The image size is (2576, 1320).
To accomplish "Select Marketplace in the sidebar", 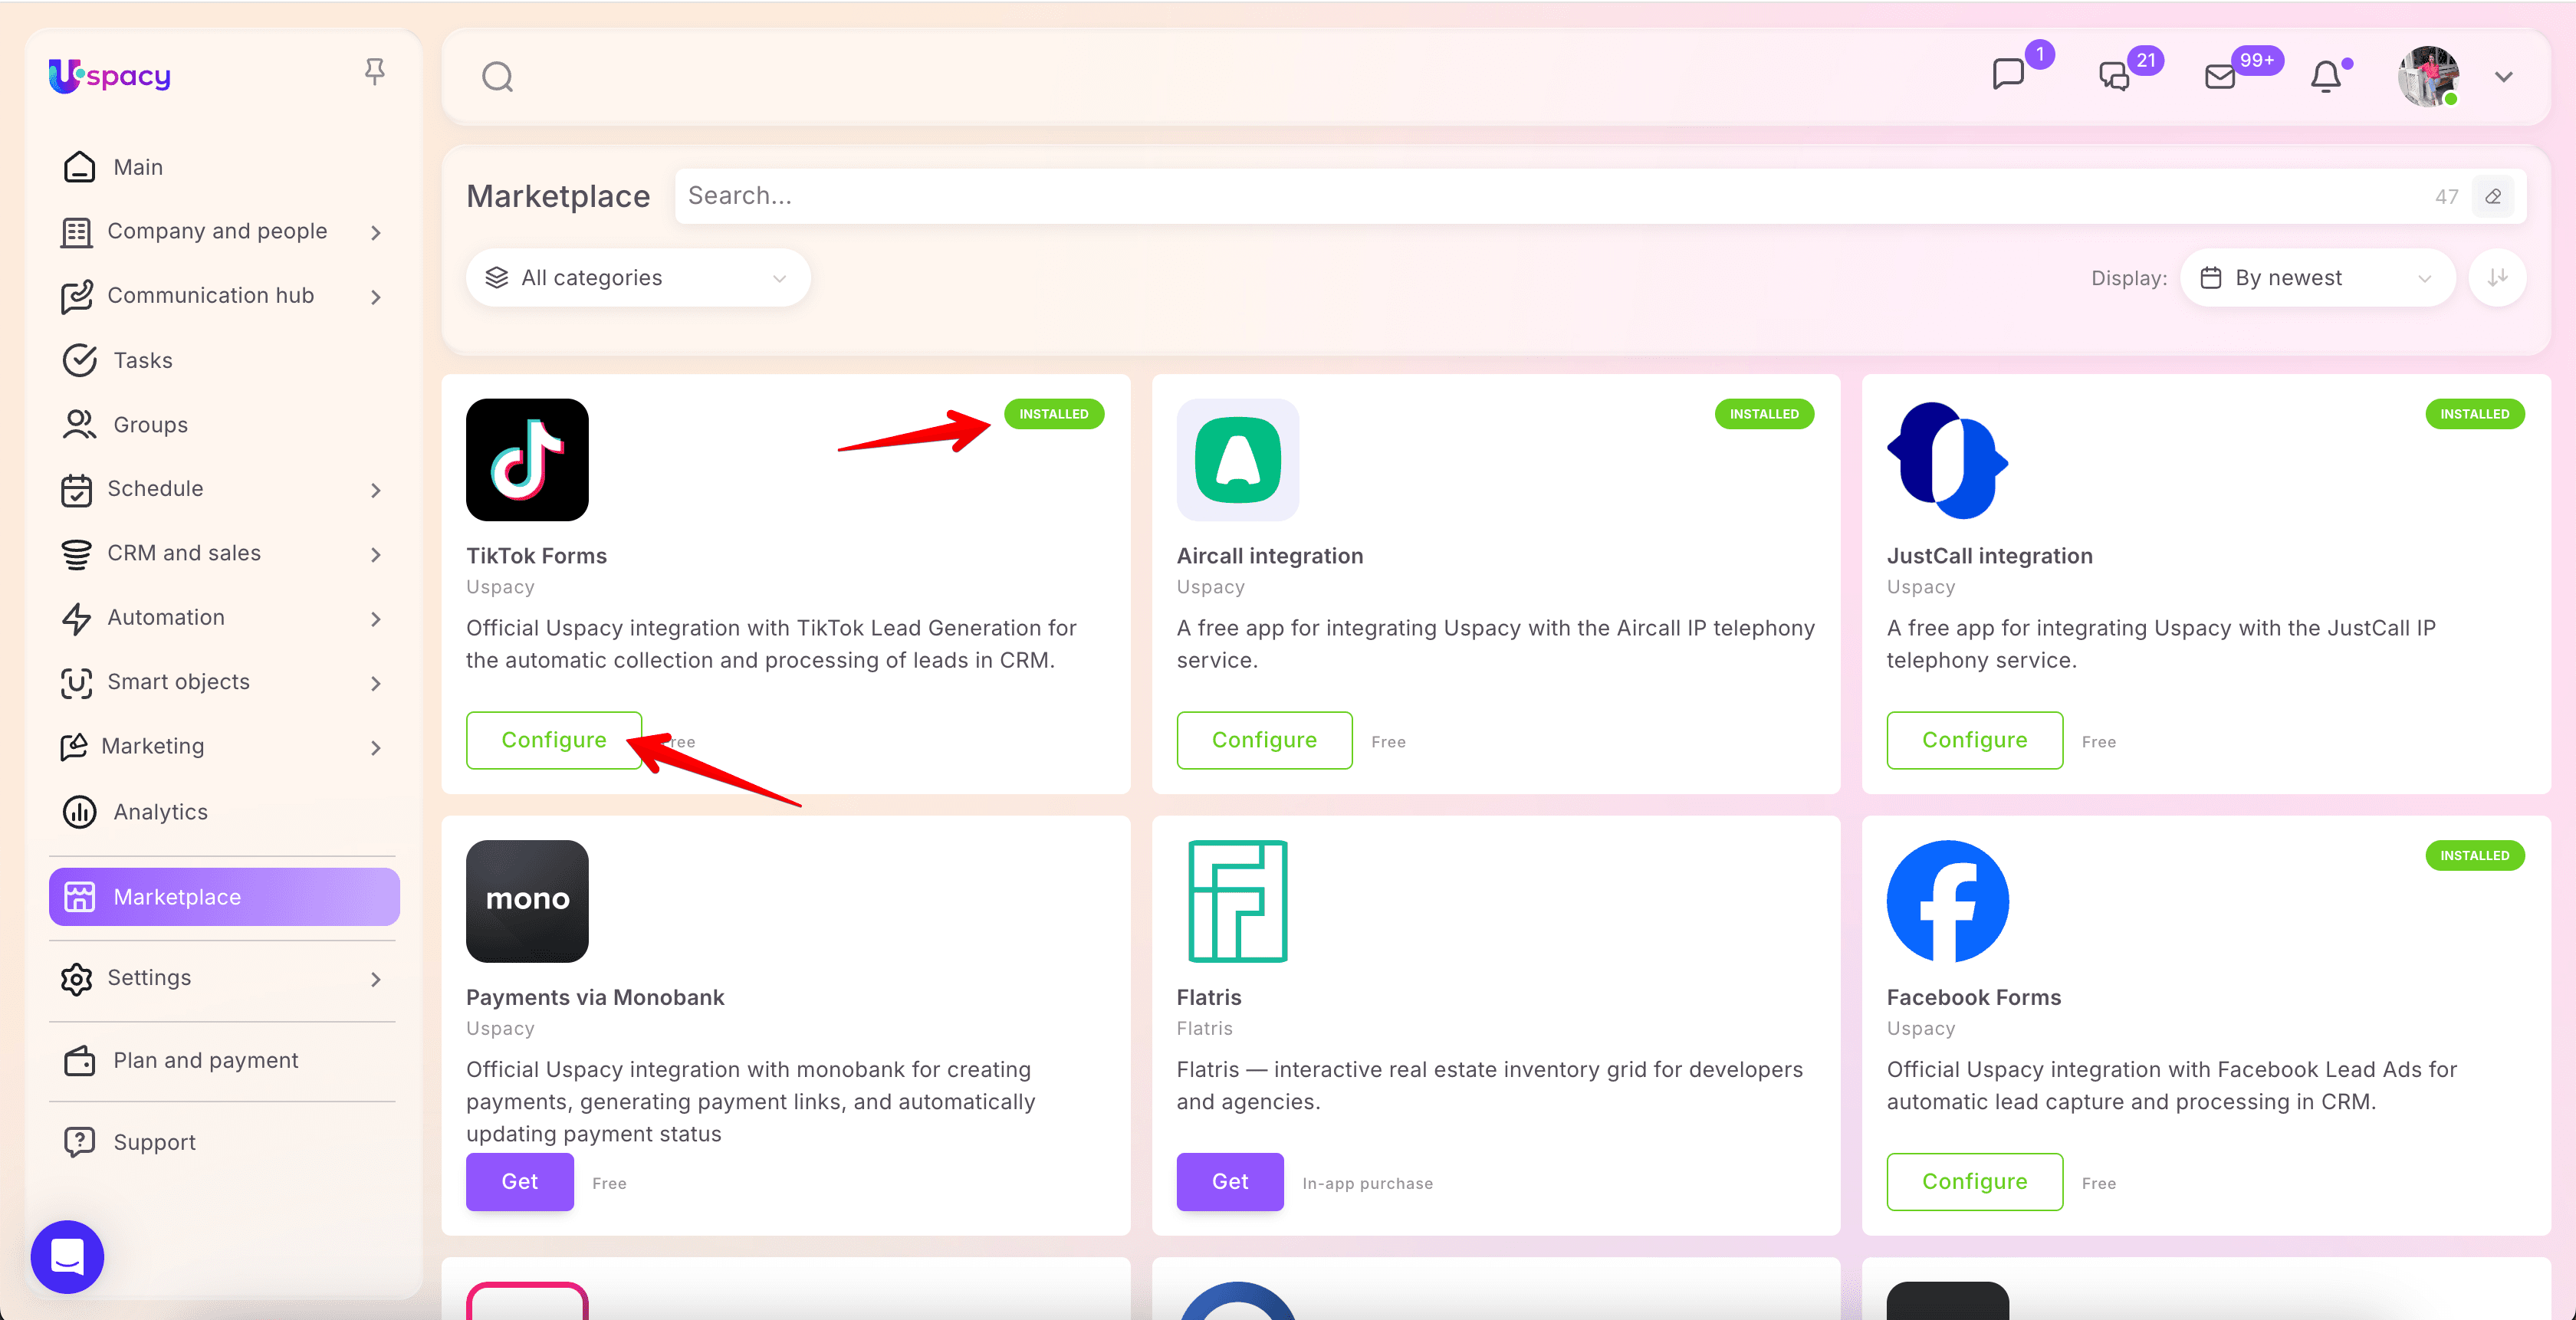I will pos(224,897).
